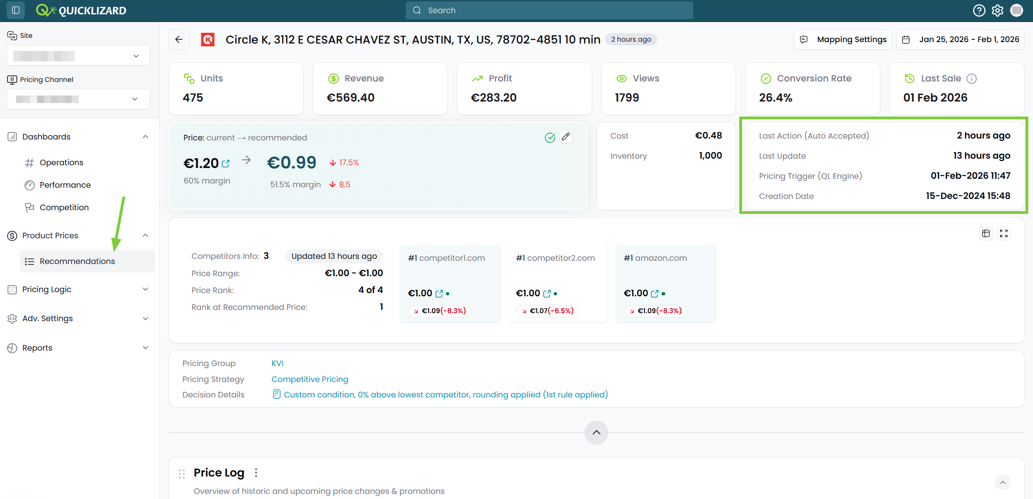Open the Competitive Pricing strategy link

[x=310, y=379]
